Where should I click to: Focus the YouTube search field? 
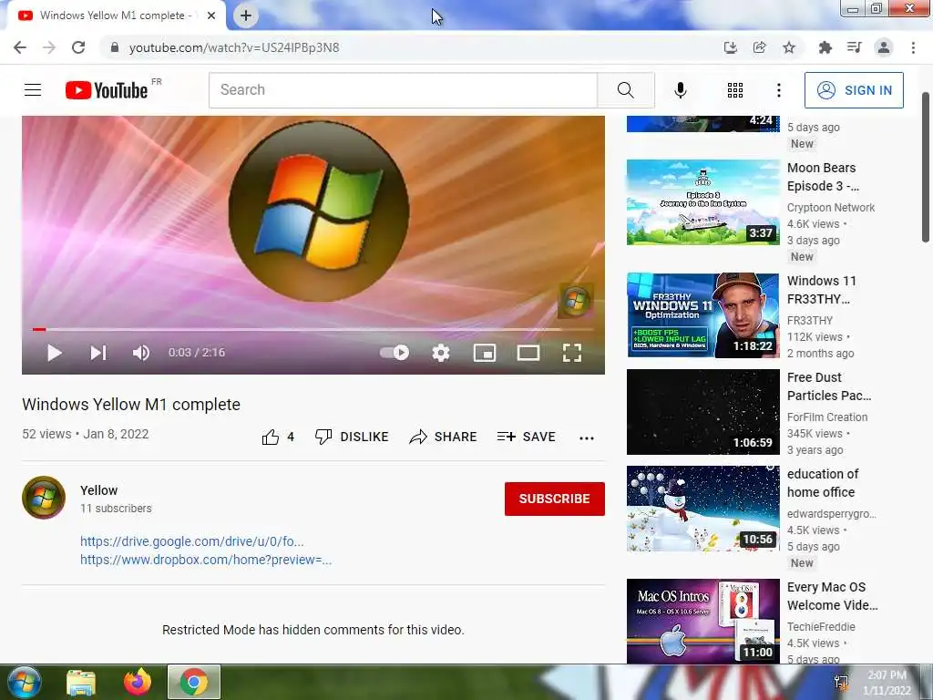pos(403,90)
